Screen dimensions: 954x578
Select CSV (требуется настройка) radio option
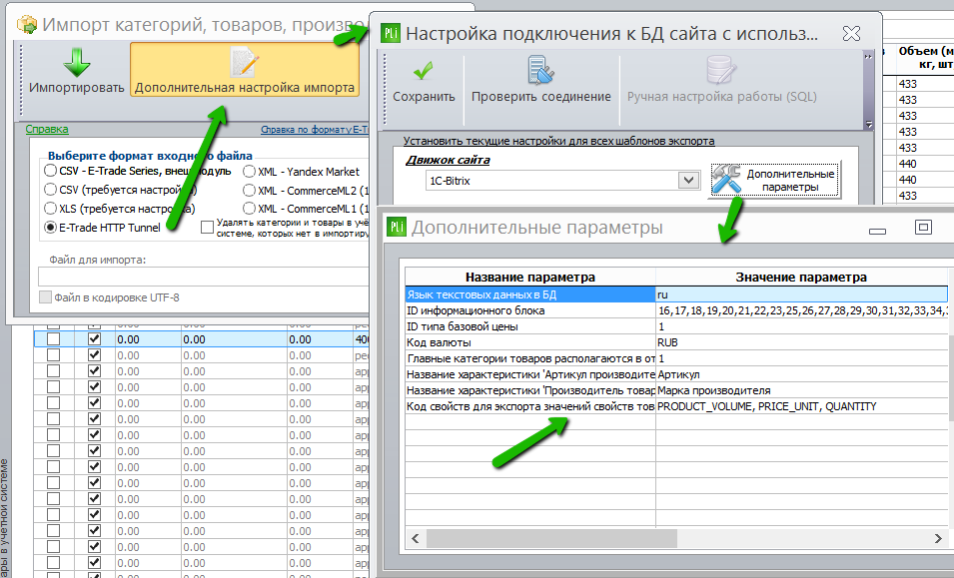click(51, 190)
